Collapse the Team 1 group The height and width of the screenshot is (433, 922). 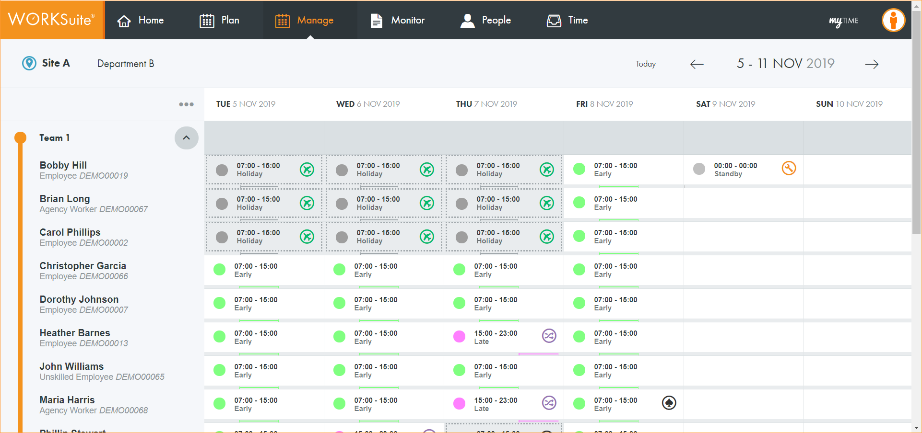click(186, 138)
